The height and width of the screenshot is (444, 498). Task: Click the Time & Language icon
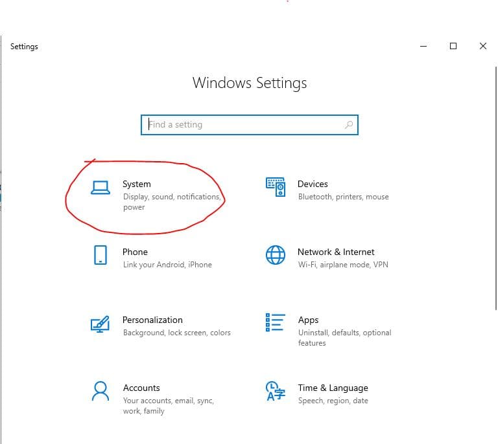pos(276,391)
